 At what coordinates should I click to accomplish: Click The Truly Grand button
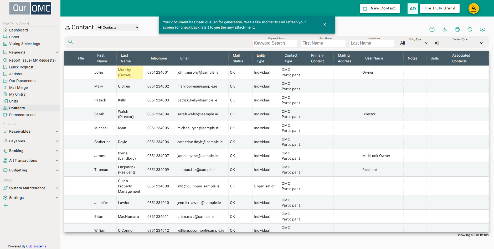(x=440, y=8)
